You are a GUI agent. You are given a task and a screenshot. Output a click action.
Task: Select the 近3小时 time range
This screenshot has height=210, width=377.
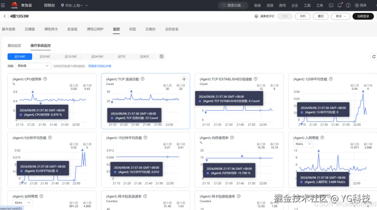45,57
